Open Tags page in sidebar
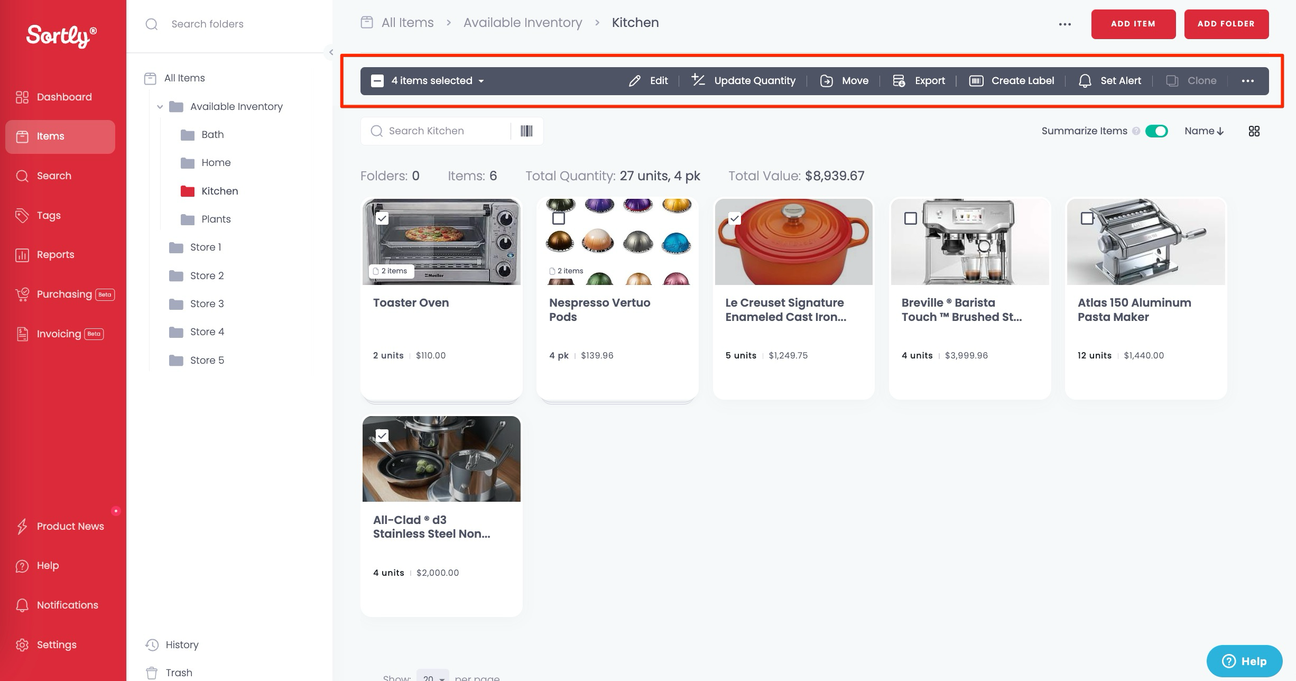This screenshot has width=1296, height=681. pyautogui.click(x=38, y=215)
